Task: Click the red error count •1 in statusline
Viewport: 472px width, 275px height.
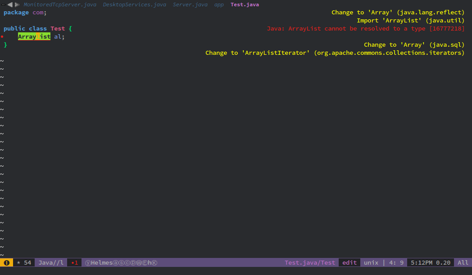Action: [x=75, y=263]
